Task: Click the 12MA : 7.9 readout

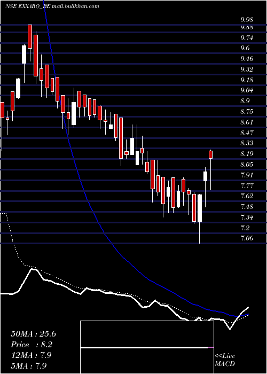Action: coord(32,355)
